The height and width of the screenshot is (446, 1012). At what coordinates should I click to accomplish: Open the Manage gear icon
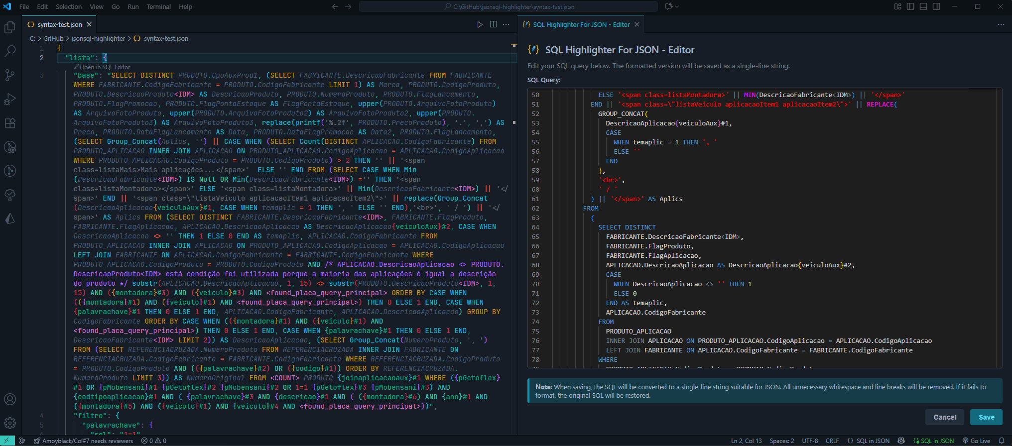10,423
